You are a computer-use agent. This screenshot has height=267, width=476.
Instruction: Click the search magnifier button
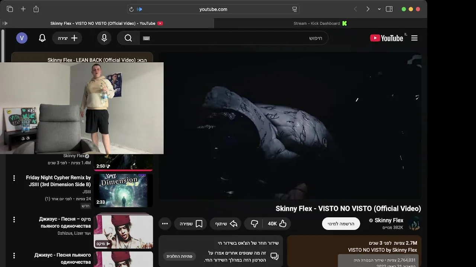pyautogui.click(x=128, y=38)
